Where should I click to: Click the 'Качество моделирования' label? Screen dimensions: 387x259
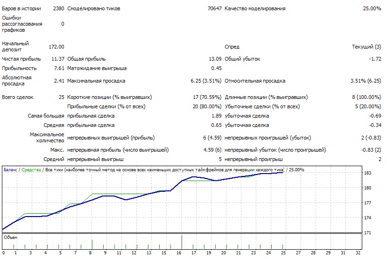pos(255,8)
